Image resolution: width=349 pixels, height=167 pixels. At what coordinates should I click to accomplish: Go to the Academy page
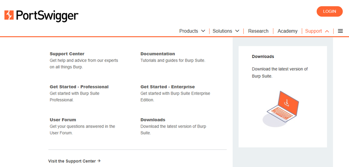pos(287,31)
